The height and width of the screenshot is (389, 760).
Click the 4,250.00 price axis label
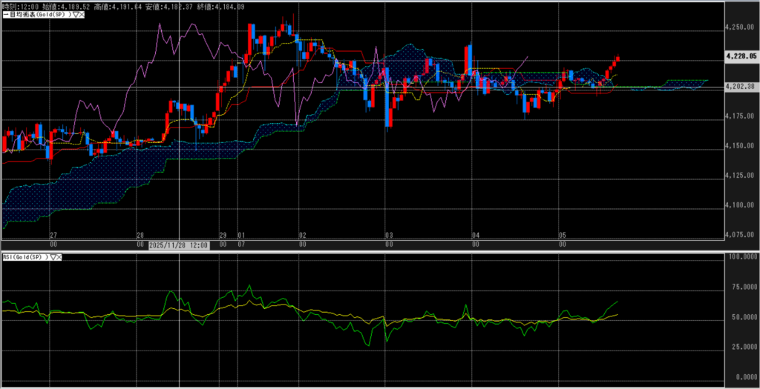pos(738,27)
